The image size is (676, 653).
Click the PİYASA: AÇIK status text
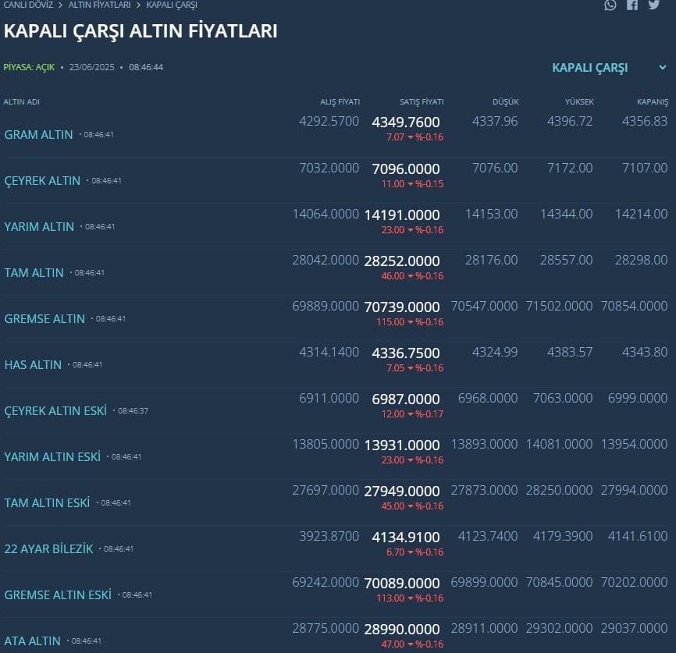point(29,68)
